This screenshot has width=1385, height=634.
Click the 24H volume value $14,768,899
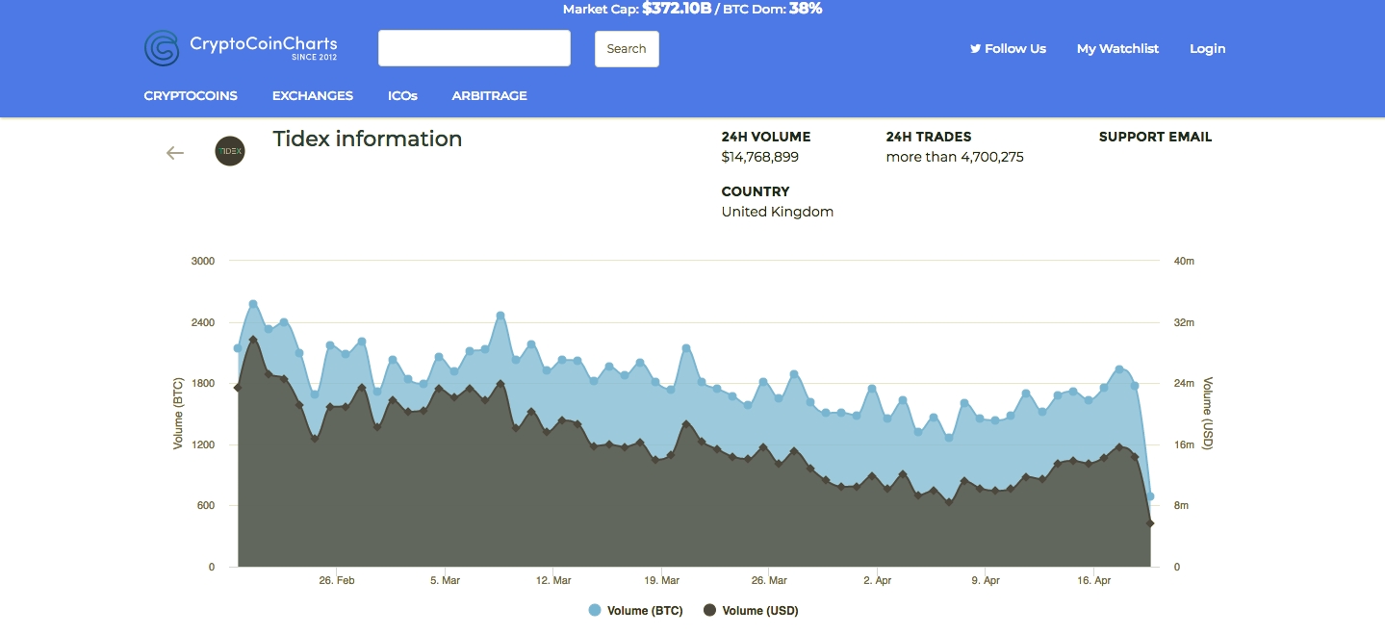point(760,157)
